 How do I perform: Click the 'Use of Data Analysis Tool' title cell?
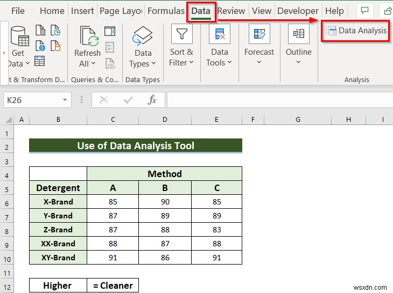[x=136, y=145]
